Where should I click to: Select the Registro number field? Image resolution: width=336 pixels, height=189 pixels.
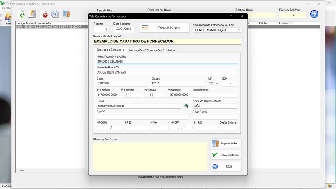pyautogui.click(x=100, y=29)
